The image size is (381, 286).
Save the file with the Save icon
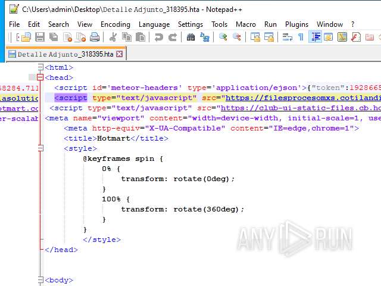pyautogui.click(x=40, y=37)
